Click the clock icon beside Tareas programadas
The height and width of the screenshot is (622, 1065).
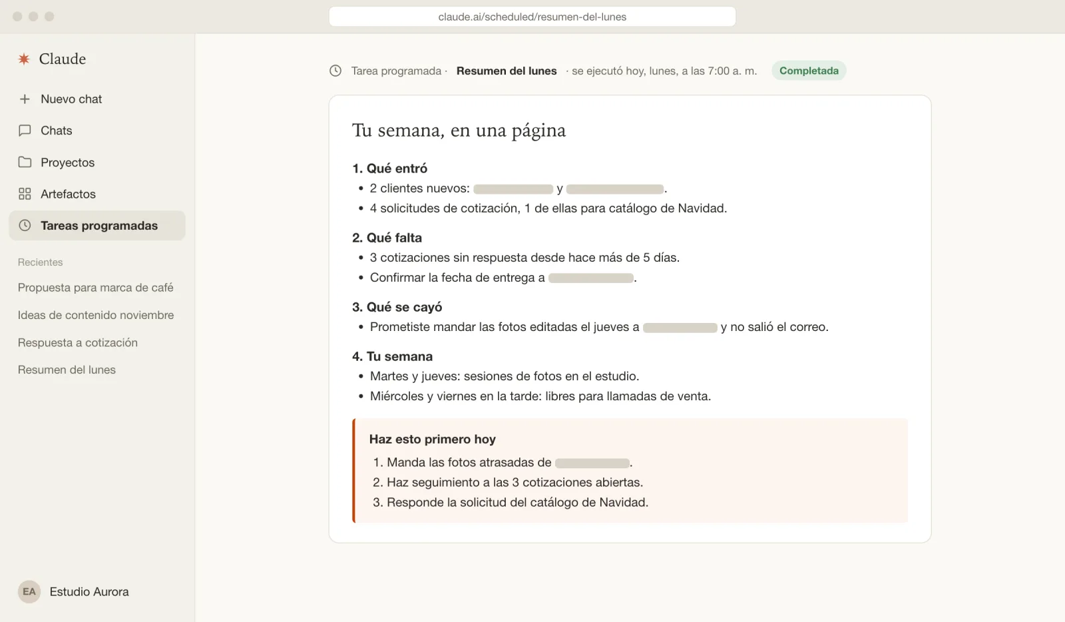25,225
